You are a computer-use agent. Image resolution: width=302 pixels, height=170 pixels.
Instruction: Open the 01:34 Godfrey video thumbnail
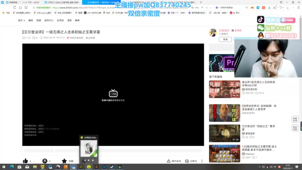click(225, 133)
